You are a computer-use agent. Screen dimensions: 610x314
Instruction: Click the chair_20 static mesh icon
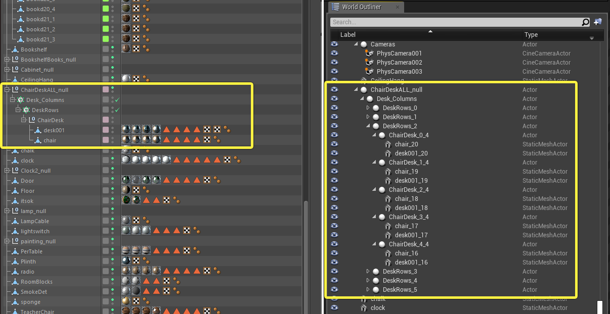[x=388, y=144]
